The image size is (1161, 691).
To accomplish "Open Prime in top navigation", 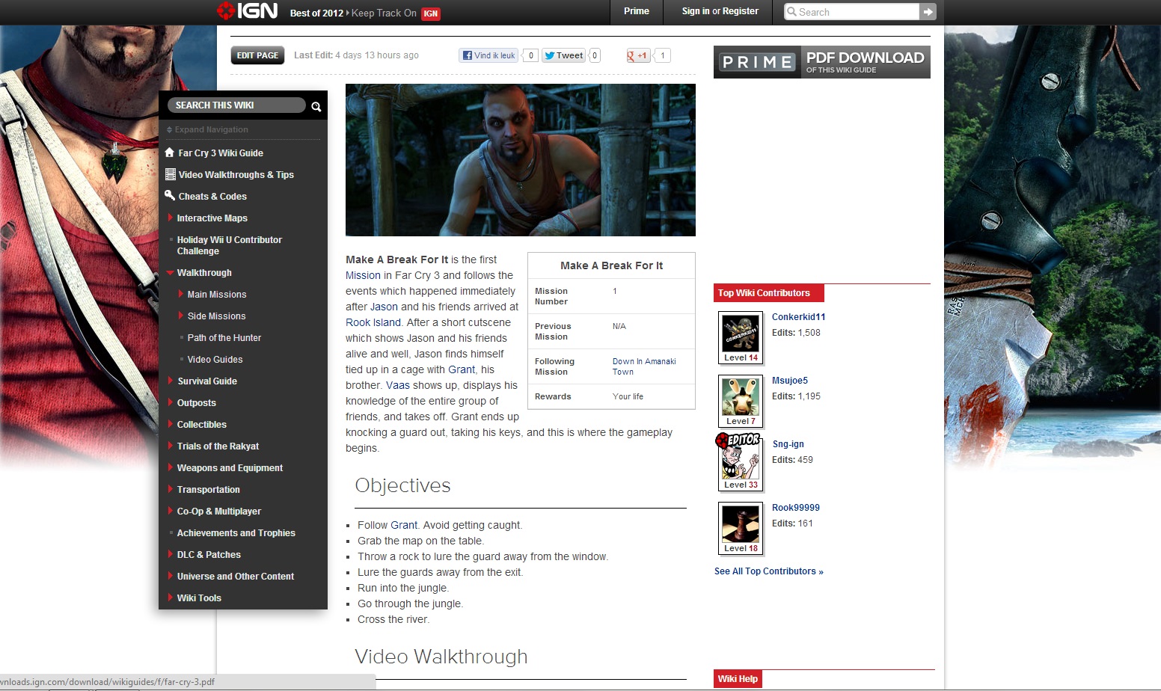I will [637, 11].
